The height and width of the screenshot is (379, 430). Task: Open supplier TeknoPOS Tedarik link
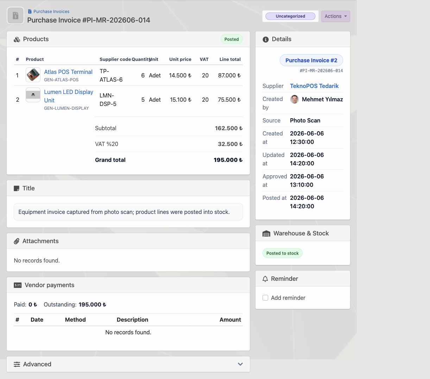[314, 86]
